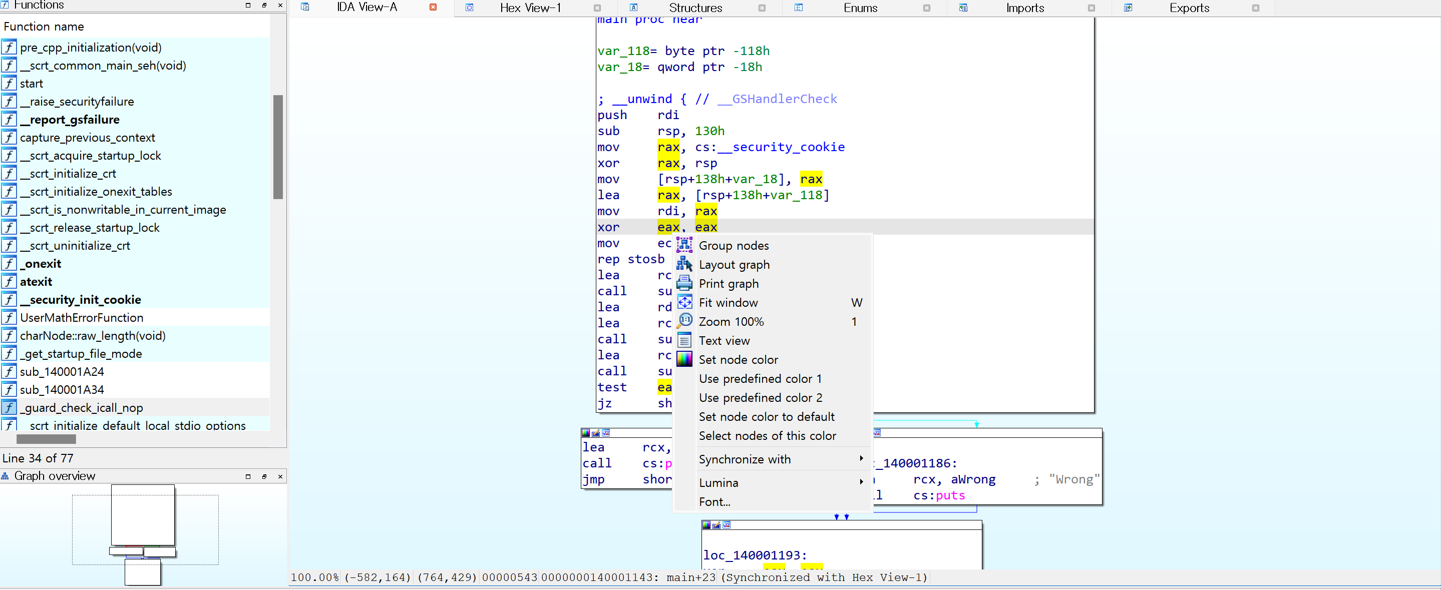Close the IDA View-A tab
The image size is (1441, 590).
click(x=433, y=8)
